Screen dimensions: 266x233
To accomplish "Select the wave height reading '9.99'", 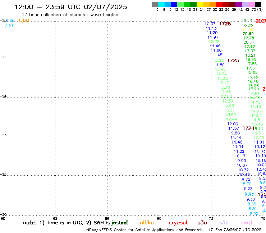I will (x=242, y=161).
